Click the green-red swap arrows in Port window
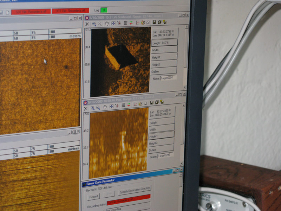 [x=129, y=105]
